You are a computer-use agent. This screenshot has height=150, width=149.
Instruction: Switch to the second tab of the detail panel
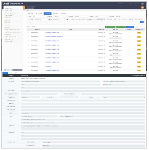(x=11, y=73)
